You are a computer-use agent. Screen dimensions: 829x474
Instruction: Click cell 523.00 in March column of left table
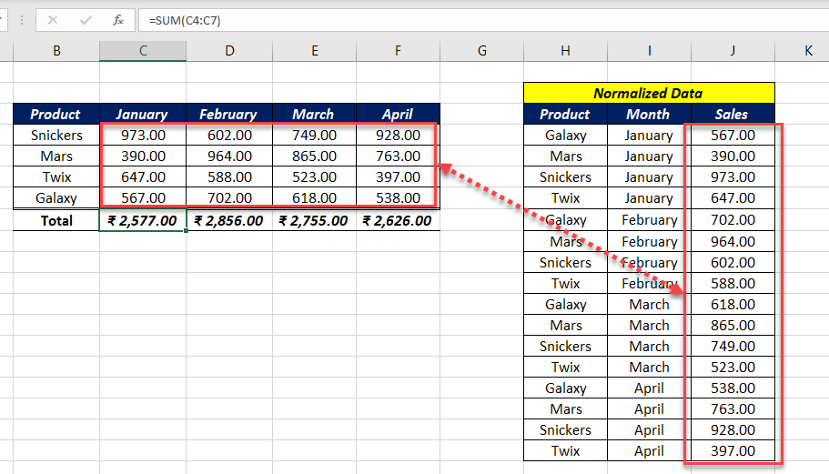pyautogui.click(x=315, y=177)
